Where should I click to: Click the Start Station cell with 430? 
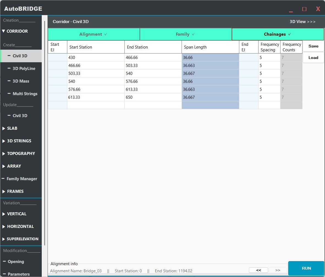tap(96, 58)
